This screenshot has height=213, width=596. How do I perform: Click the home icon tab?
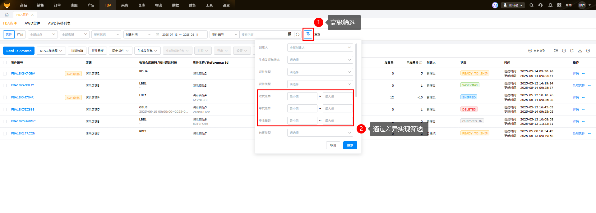[7, 15]
